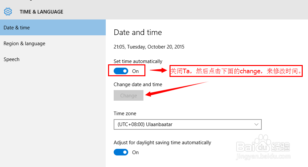The image size is (308, 167).
Task: Open the Time zone dropdown
Action: (188, 124)
